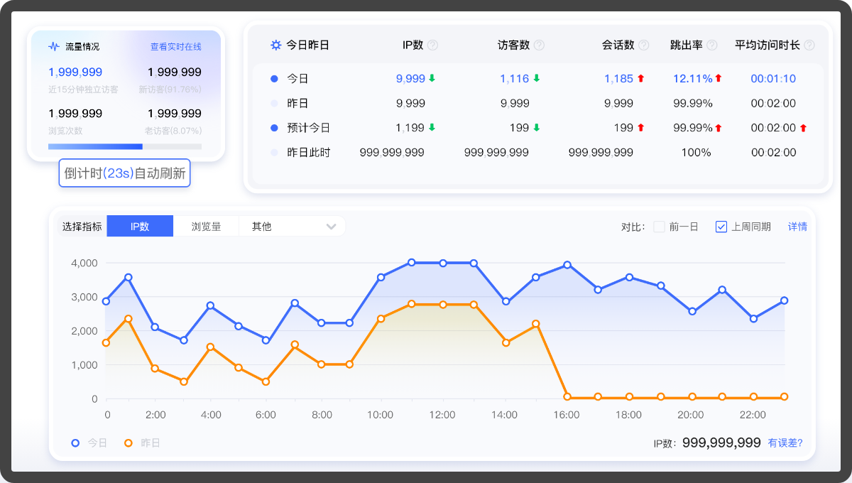Click the 倒计时 auto-refresh countdown box
The height and width of the screenshot is (483, 852).
click(x=124, y=173)
